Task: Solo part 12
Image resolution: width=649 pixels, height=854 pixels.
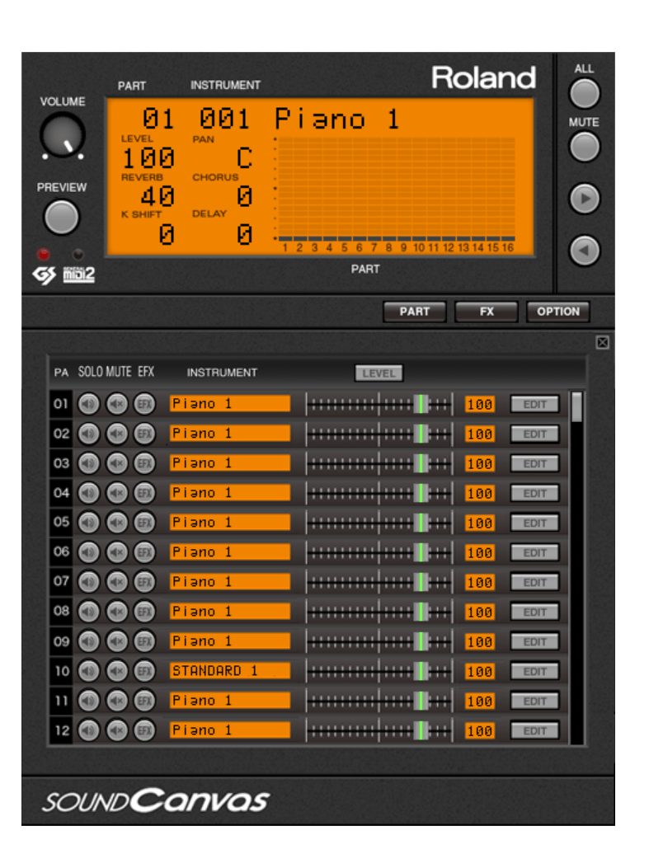Action: [88, 730]
